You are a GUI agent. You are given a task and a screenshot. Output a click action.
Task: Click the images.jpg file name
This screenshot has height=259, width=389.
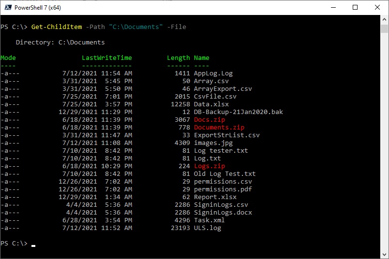213,143
